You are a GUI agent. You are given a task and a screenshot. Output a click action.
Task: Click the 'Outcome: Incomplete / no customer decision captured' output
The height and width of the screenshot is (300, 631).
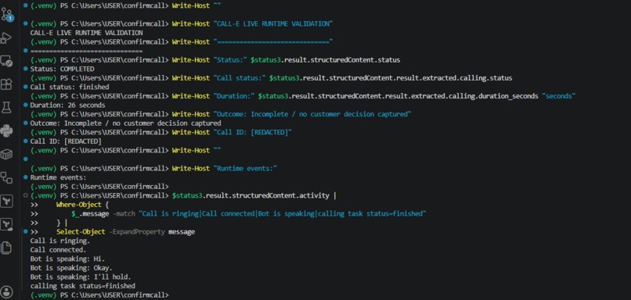(125, 123)
